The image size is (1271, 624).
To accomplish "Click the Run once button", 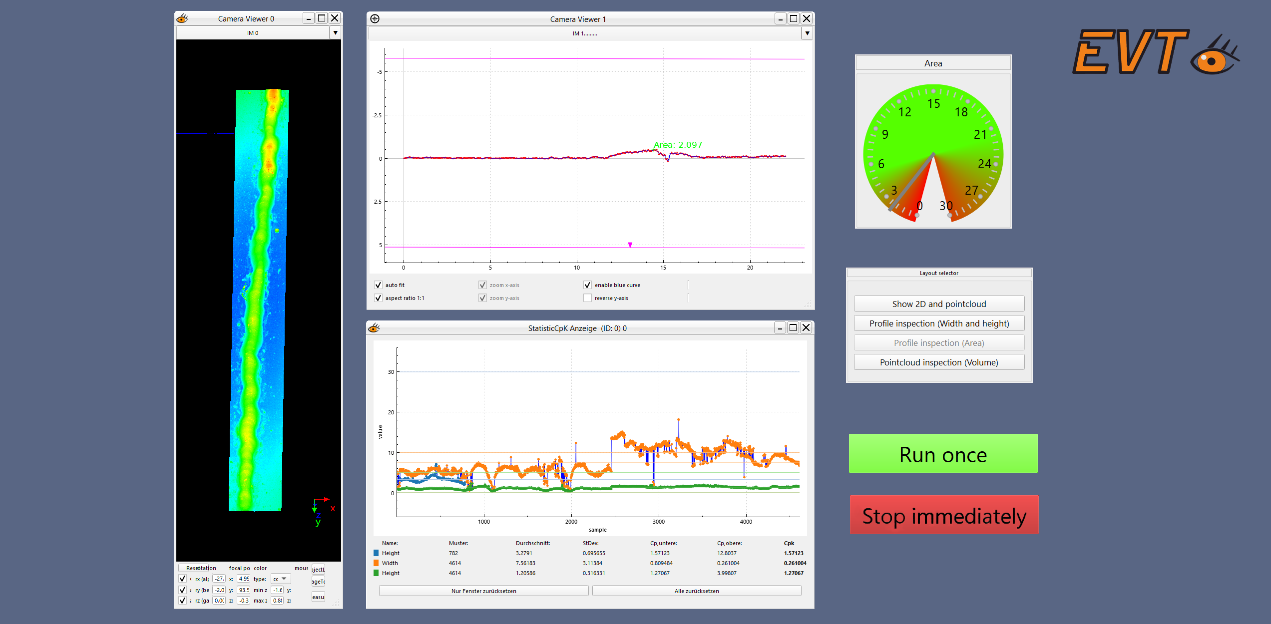I will (x=943, y=454).
